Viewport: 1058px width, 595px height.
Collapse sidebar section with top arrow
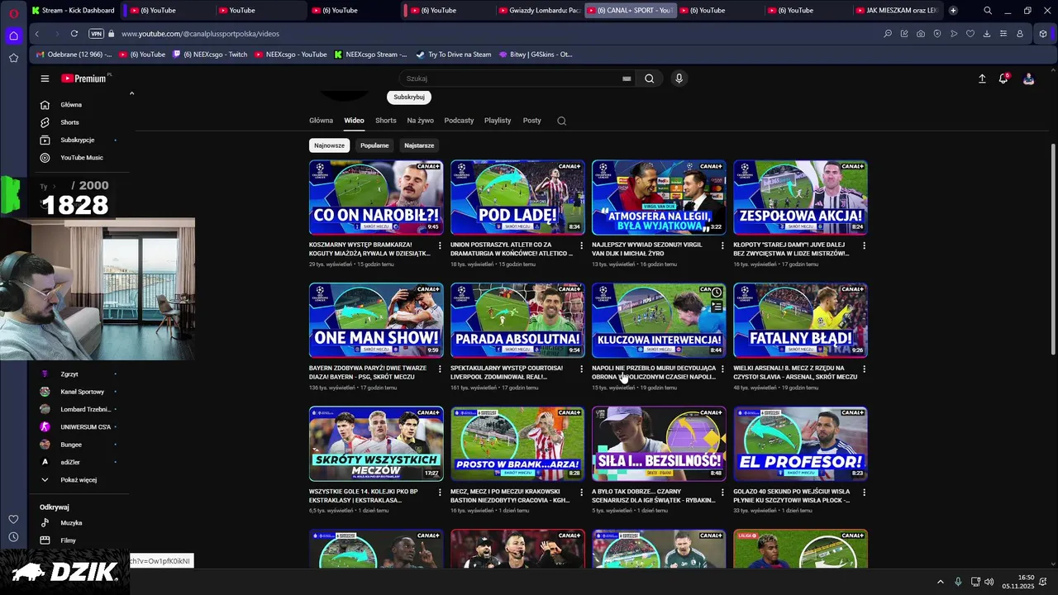tap(131, 93)
